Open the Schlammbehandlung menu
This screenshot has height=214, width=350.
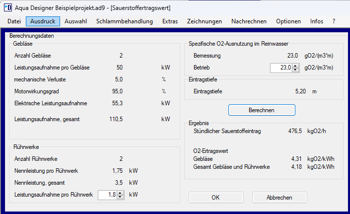[124, 21]
